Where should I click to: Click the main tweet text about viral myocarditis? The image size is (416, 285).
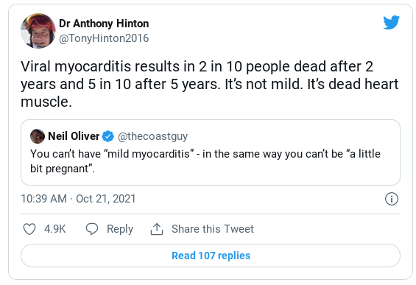210,84
